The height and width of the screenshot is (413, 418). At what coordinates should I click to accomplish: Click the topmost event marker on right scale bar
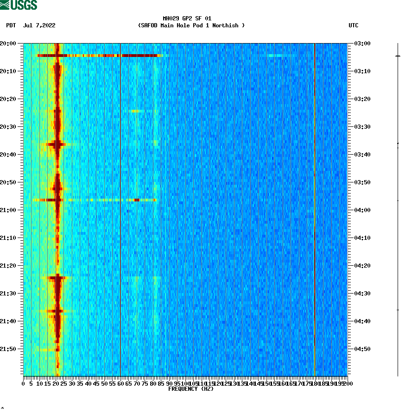coord(398,56)
